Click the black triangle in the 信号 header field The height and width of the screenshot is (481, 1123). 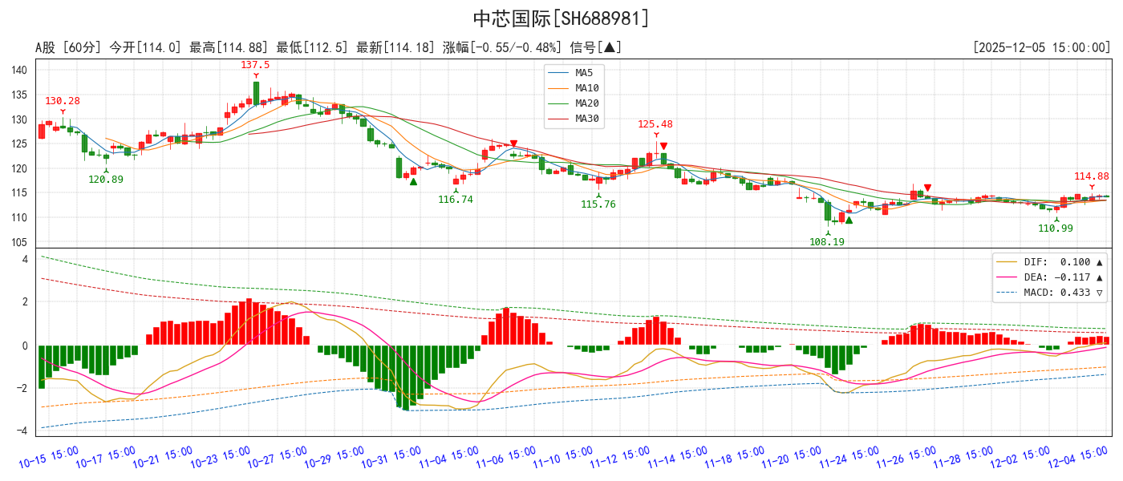coord(610,48)
